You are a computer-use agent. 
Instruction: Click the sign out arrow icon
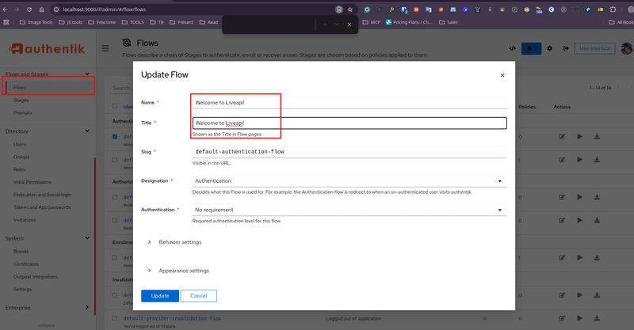(x=566, y=48)
